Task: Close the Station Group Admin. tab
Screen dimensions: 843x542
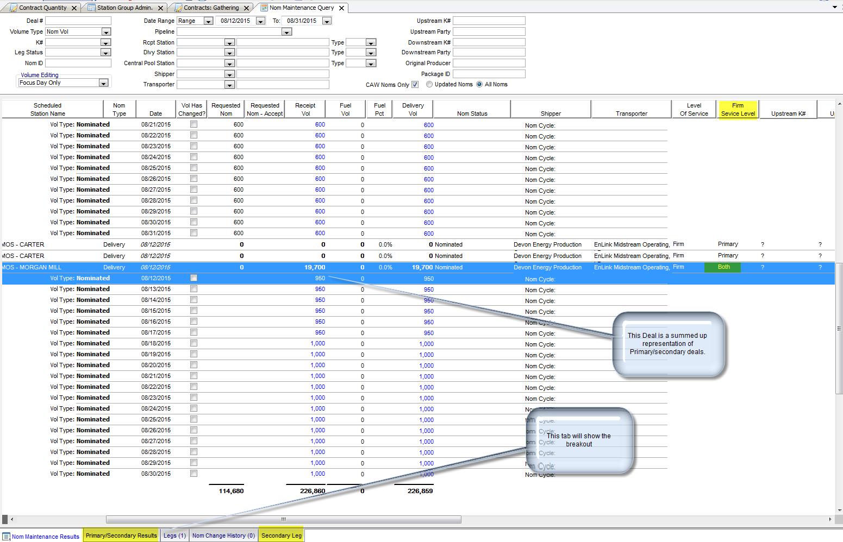Action: (160, 8)
